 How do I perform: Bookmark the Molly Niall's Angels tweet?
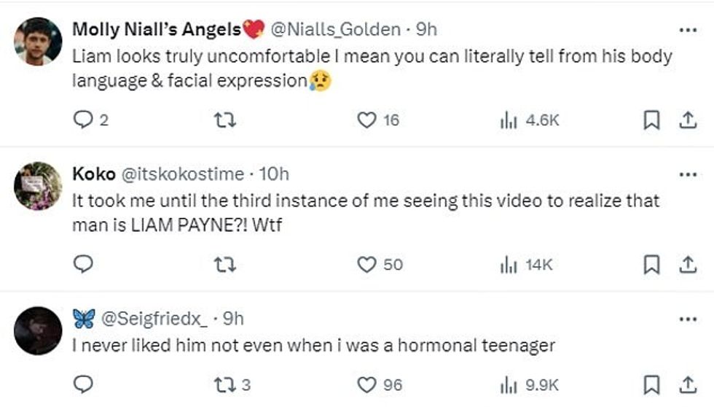(651, 120)
